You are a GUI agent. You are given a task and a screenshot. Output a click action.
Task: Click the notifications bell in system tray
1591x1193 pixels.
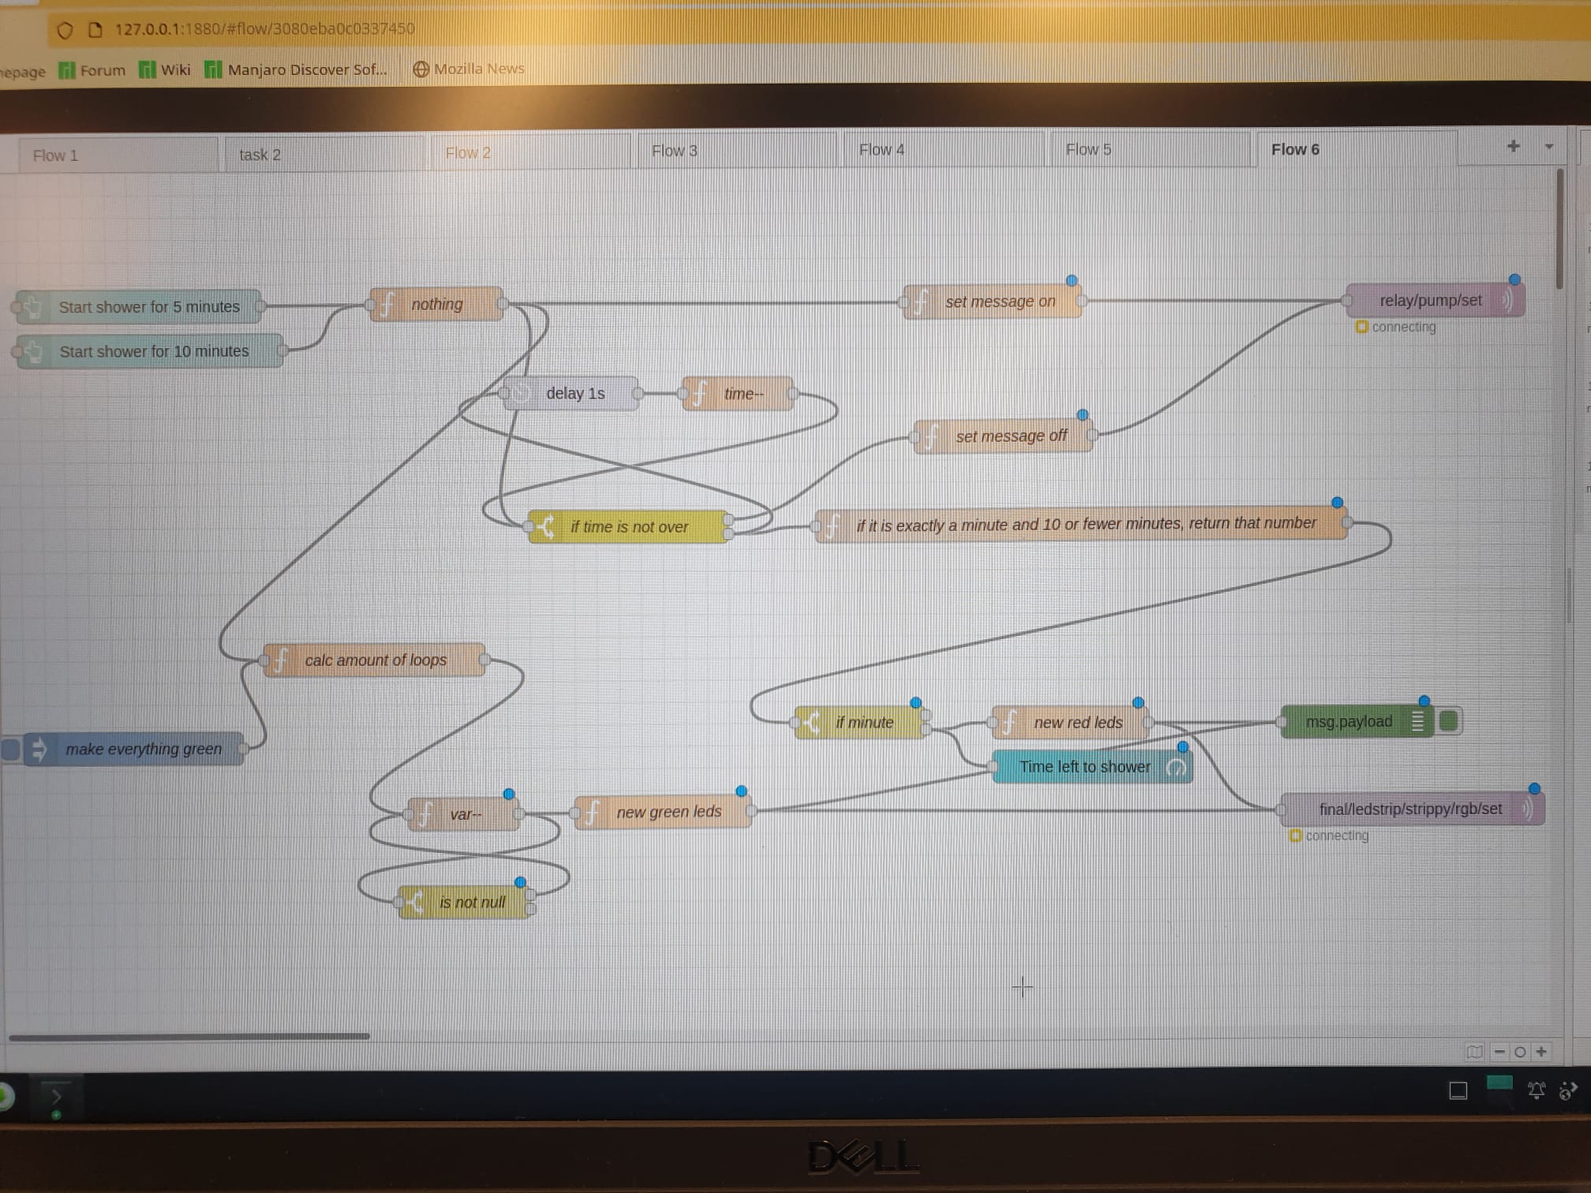[1536, 1090]
